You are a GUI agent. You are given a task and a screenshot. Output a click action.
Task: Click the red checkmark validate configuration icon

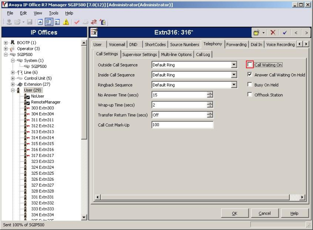pyautogui.click(x=76, y=22)
